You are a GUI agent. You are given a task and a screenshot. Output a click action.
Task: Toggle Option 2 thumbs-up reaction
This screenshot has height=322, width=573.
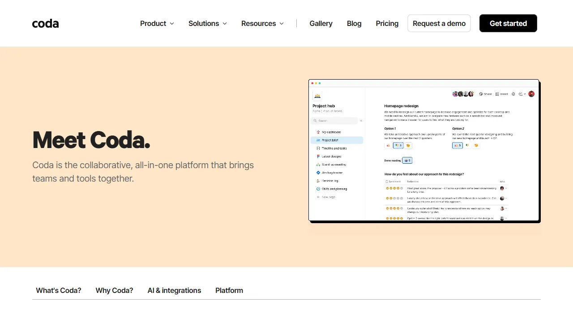coord(457,145)
